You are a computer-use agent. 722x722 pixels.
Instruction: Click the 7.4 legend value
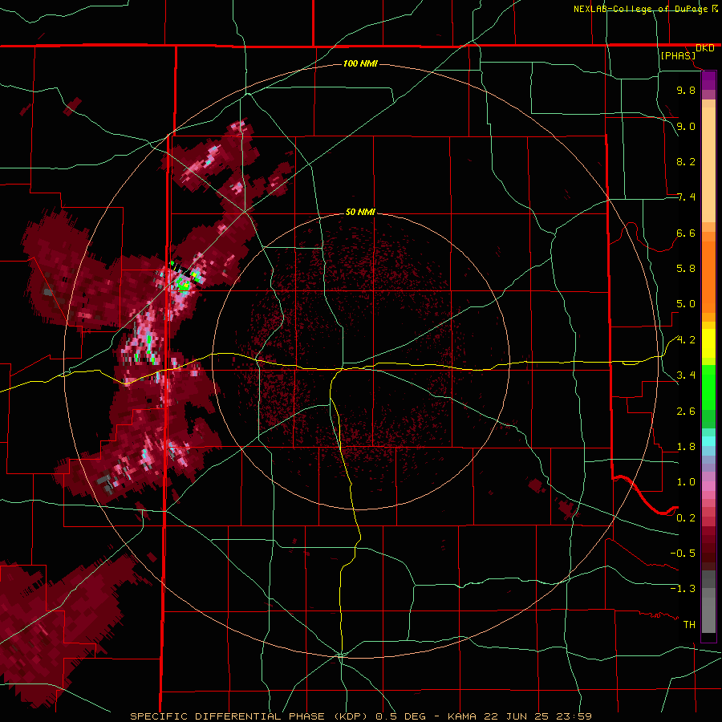(x=686, y=197)
